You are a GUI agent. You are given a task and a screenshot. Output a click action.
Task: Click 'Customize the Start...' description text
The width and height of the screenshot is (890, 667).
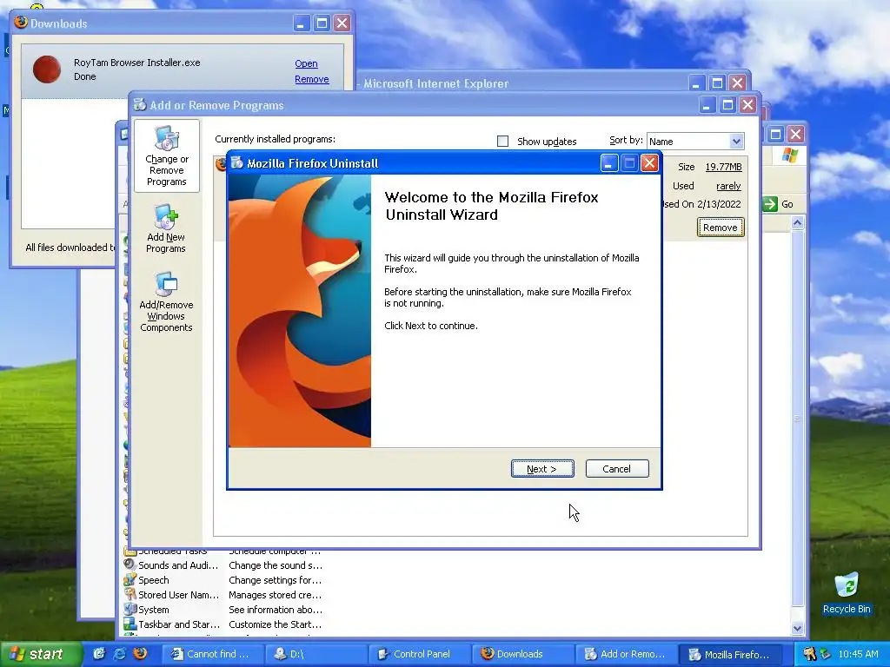point(275,624)
